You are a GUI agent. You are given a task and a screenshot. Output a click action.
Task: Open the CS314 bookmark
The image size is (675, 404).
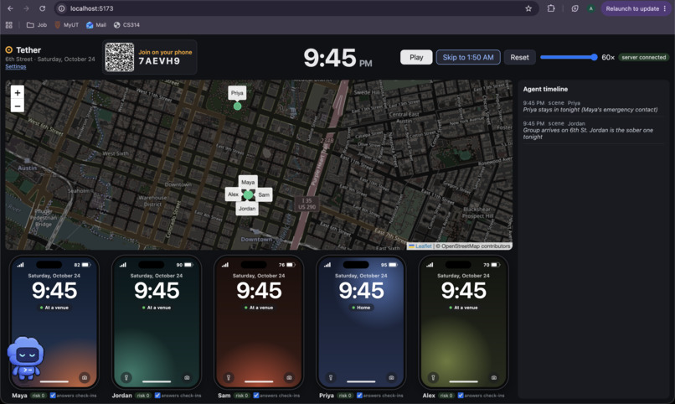126,25
